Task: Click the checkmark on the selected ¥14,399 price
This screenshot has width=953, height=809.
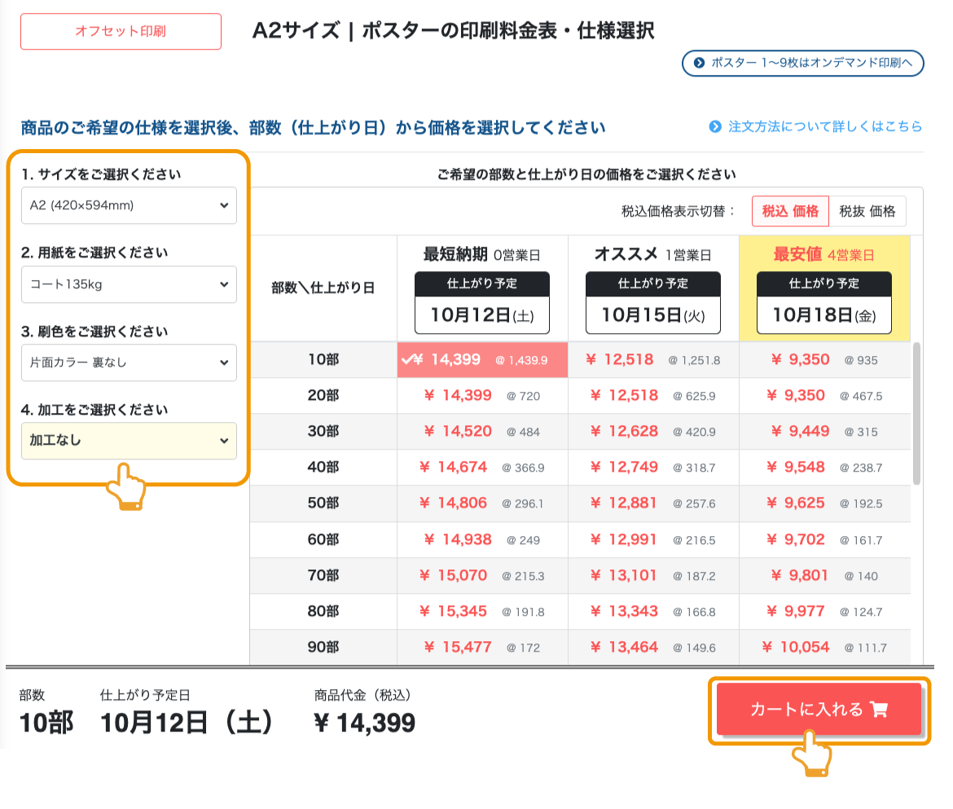Action: (410, 359)
